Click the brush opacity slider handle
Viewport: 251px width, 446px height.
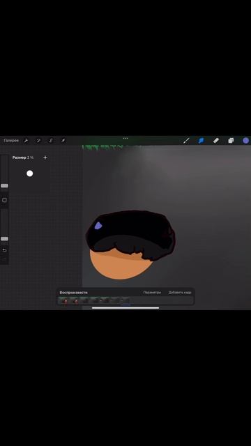pyautogui.click(x=4, y=239)
